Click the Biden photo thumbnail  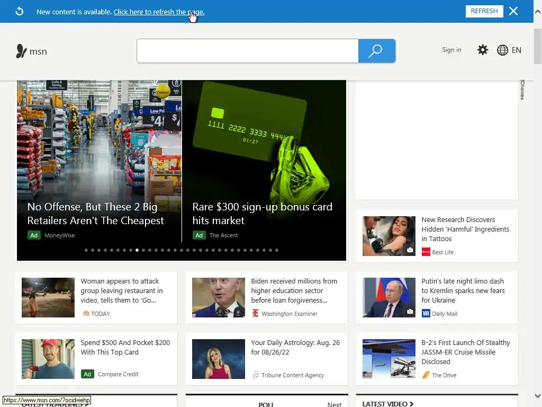[219, 297]
